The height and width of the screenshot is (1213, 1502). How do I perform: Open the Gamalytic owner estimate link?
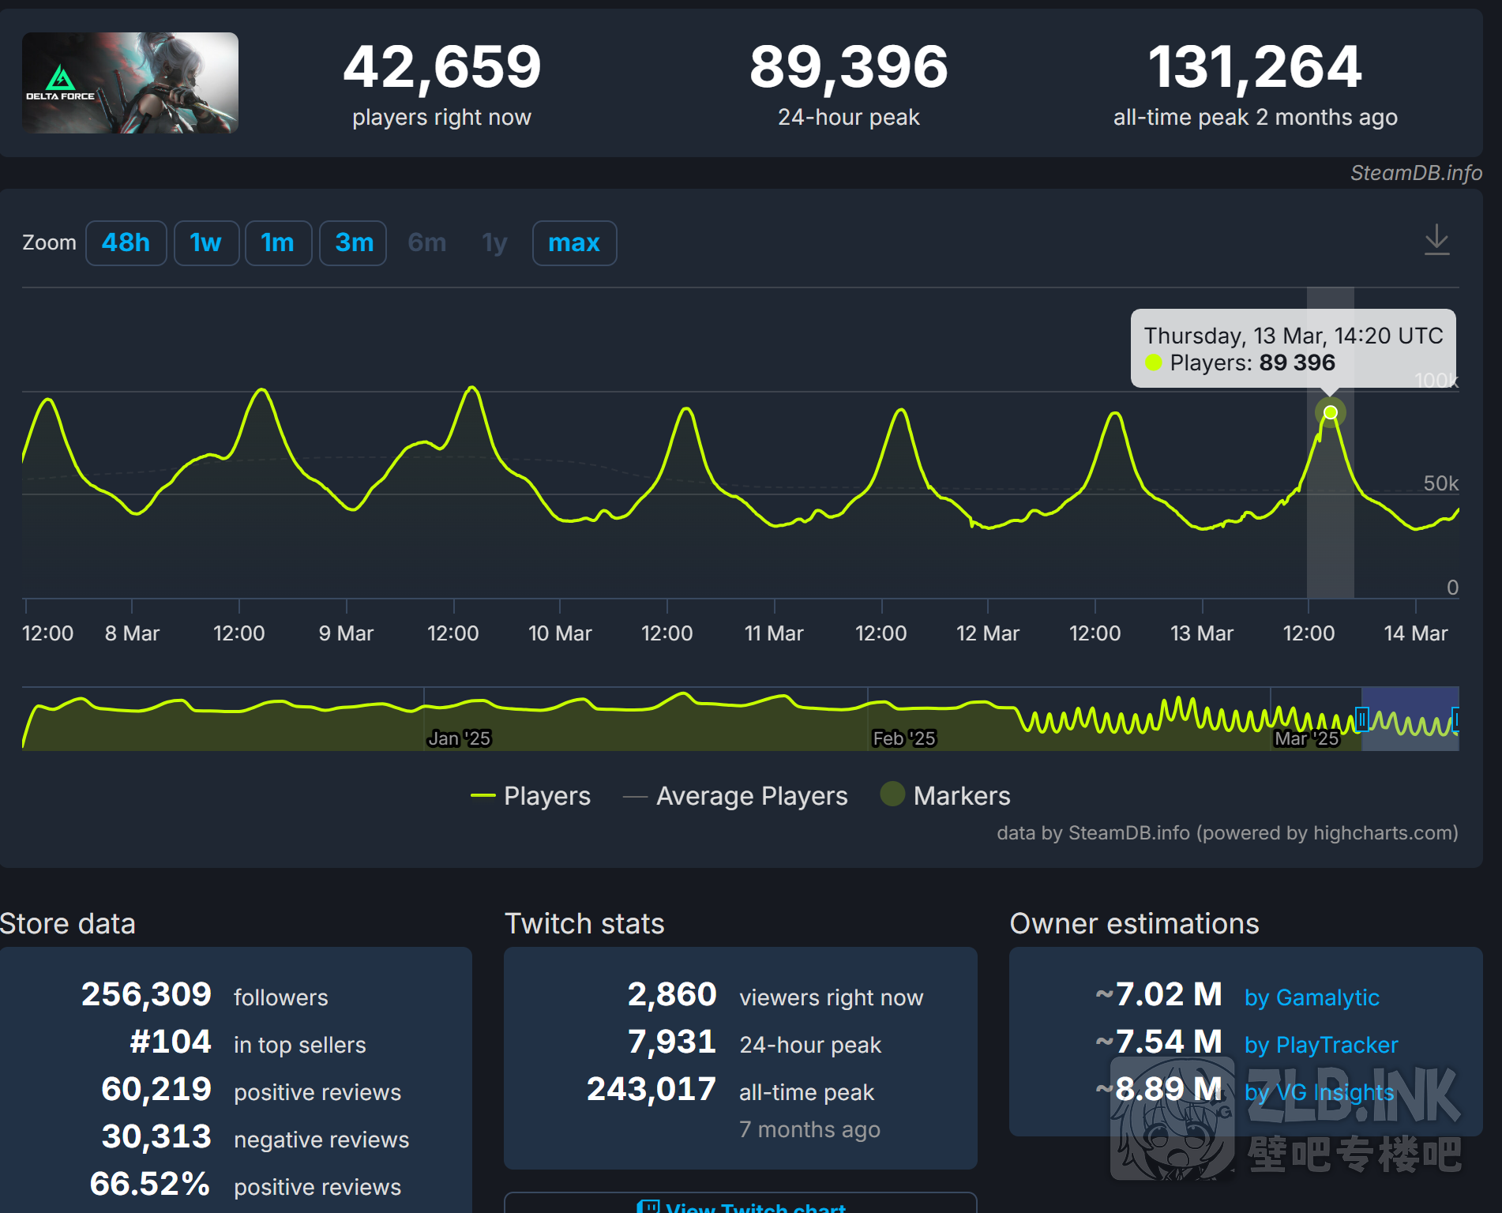tap(1311, 997)
